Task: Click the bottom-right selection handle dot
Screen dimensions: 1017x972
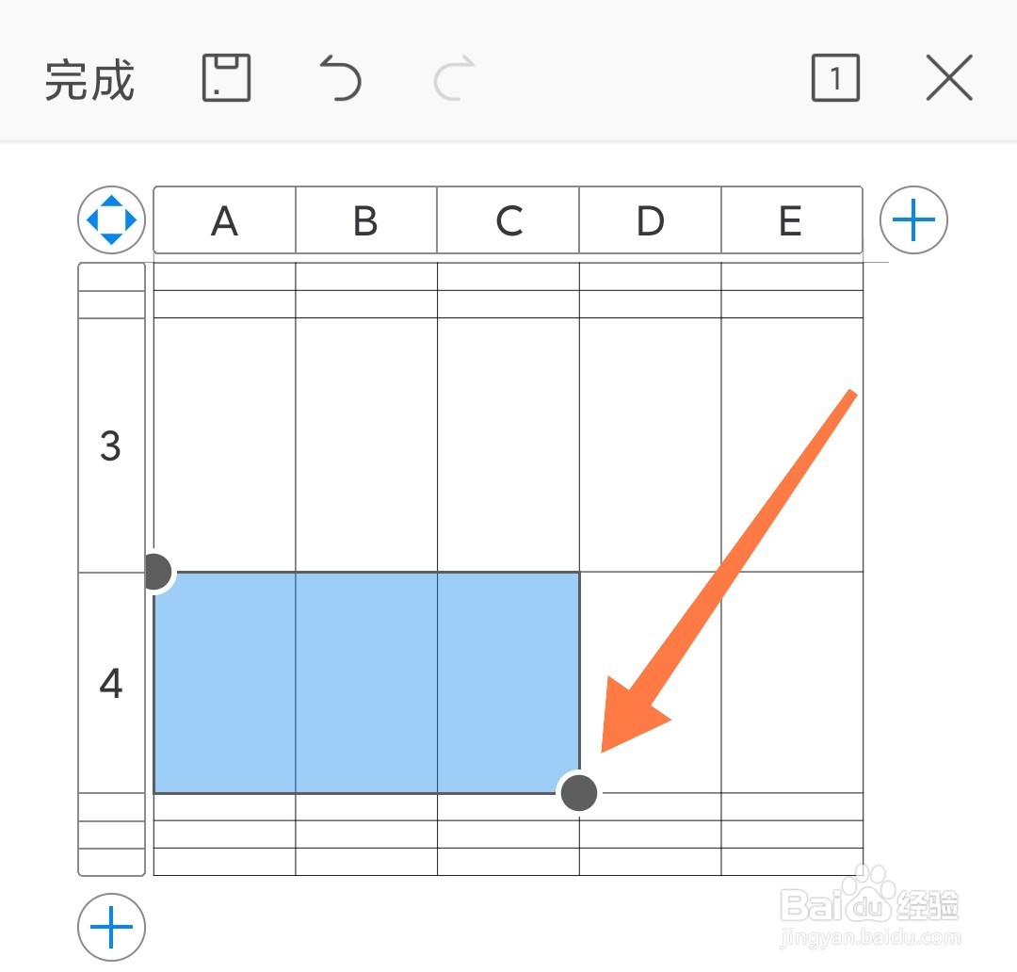Action: (x=578, y=792)
